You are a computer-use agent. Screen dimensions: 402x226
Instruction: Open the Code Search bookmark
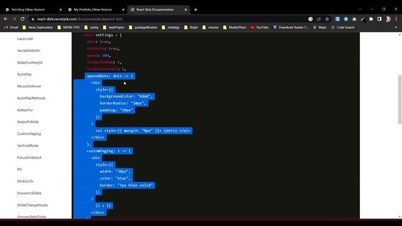(x=343, y=28)
